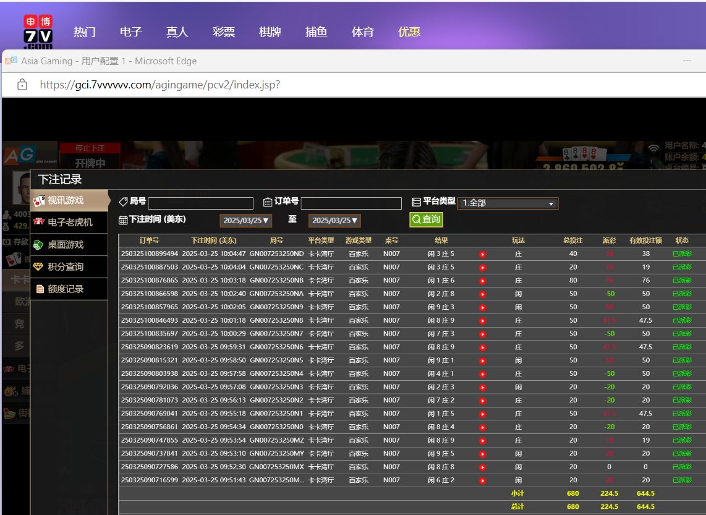Play video replay for round GN00725325ONA
This screenshot has width=706, height=515.
[483, 294]
